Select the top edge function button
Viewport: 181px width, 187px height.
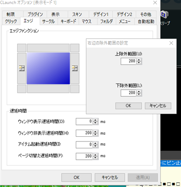coord(48,48)
